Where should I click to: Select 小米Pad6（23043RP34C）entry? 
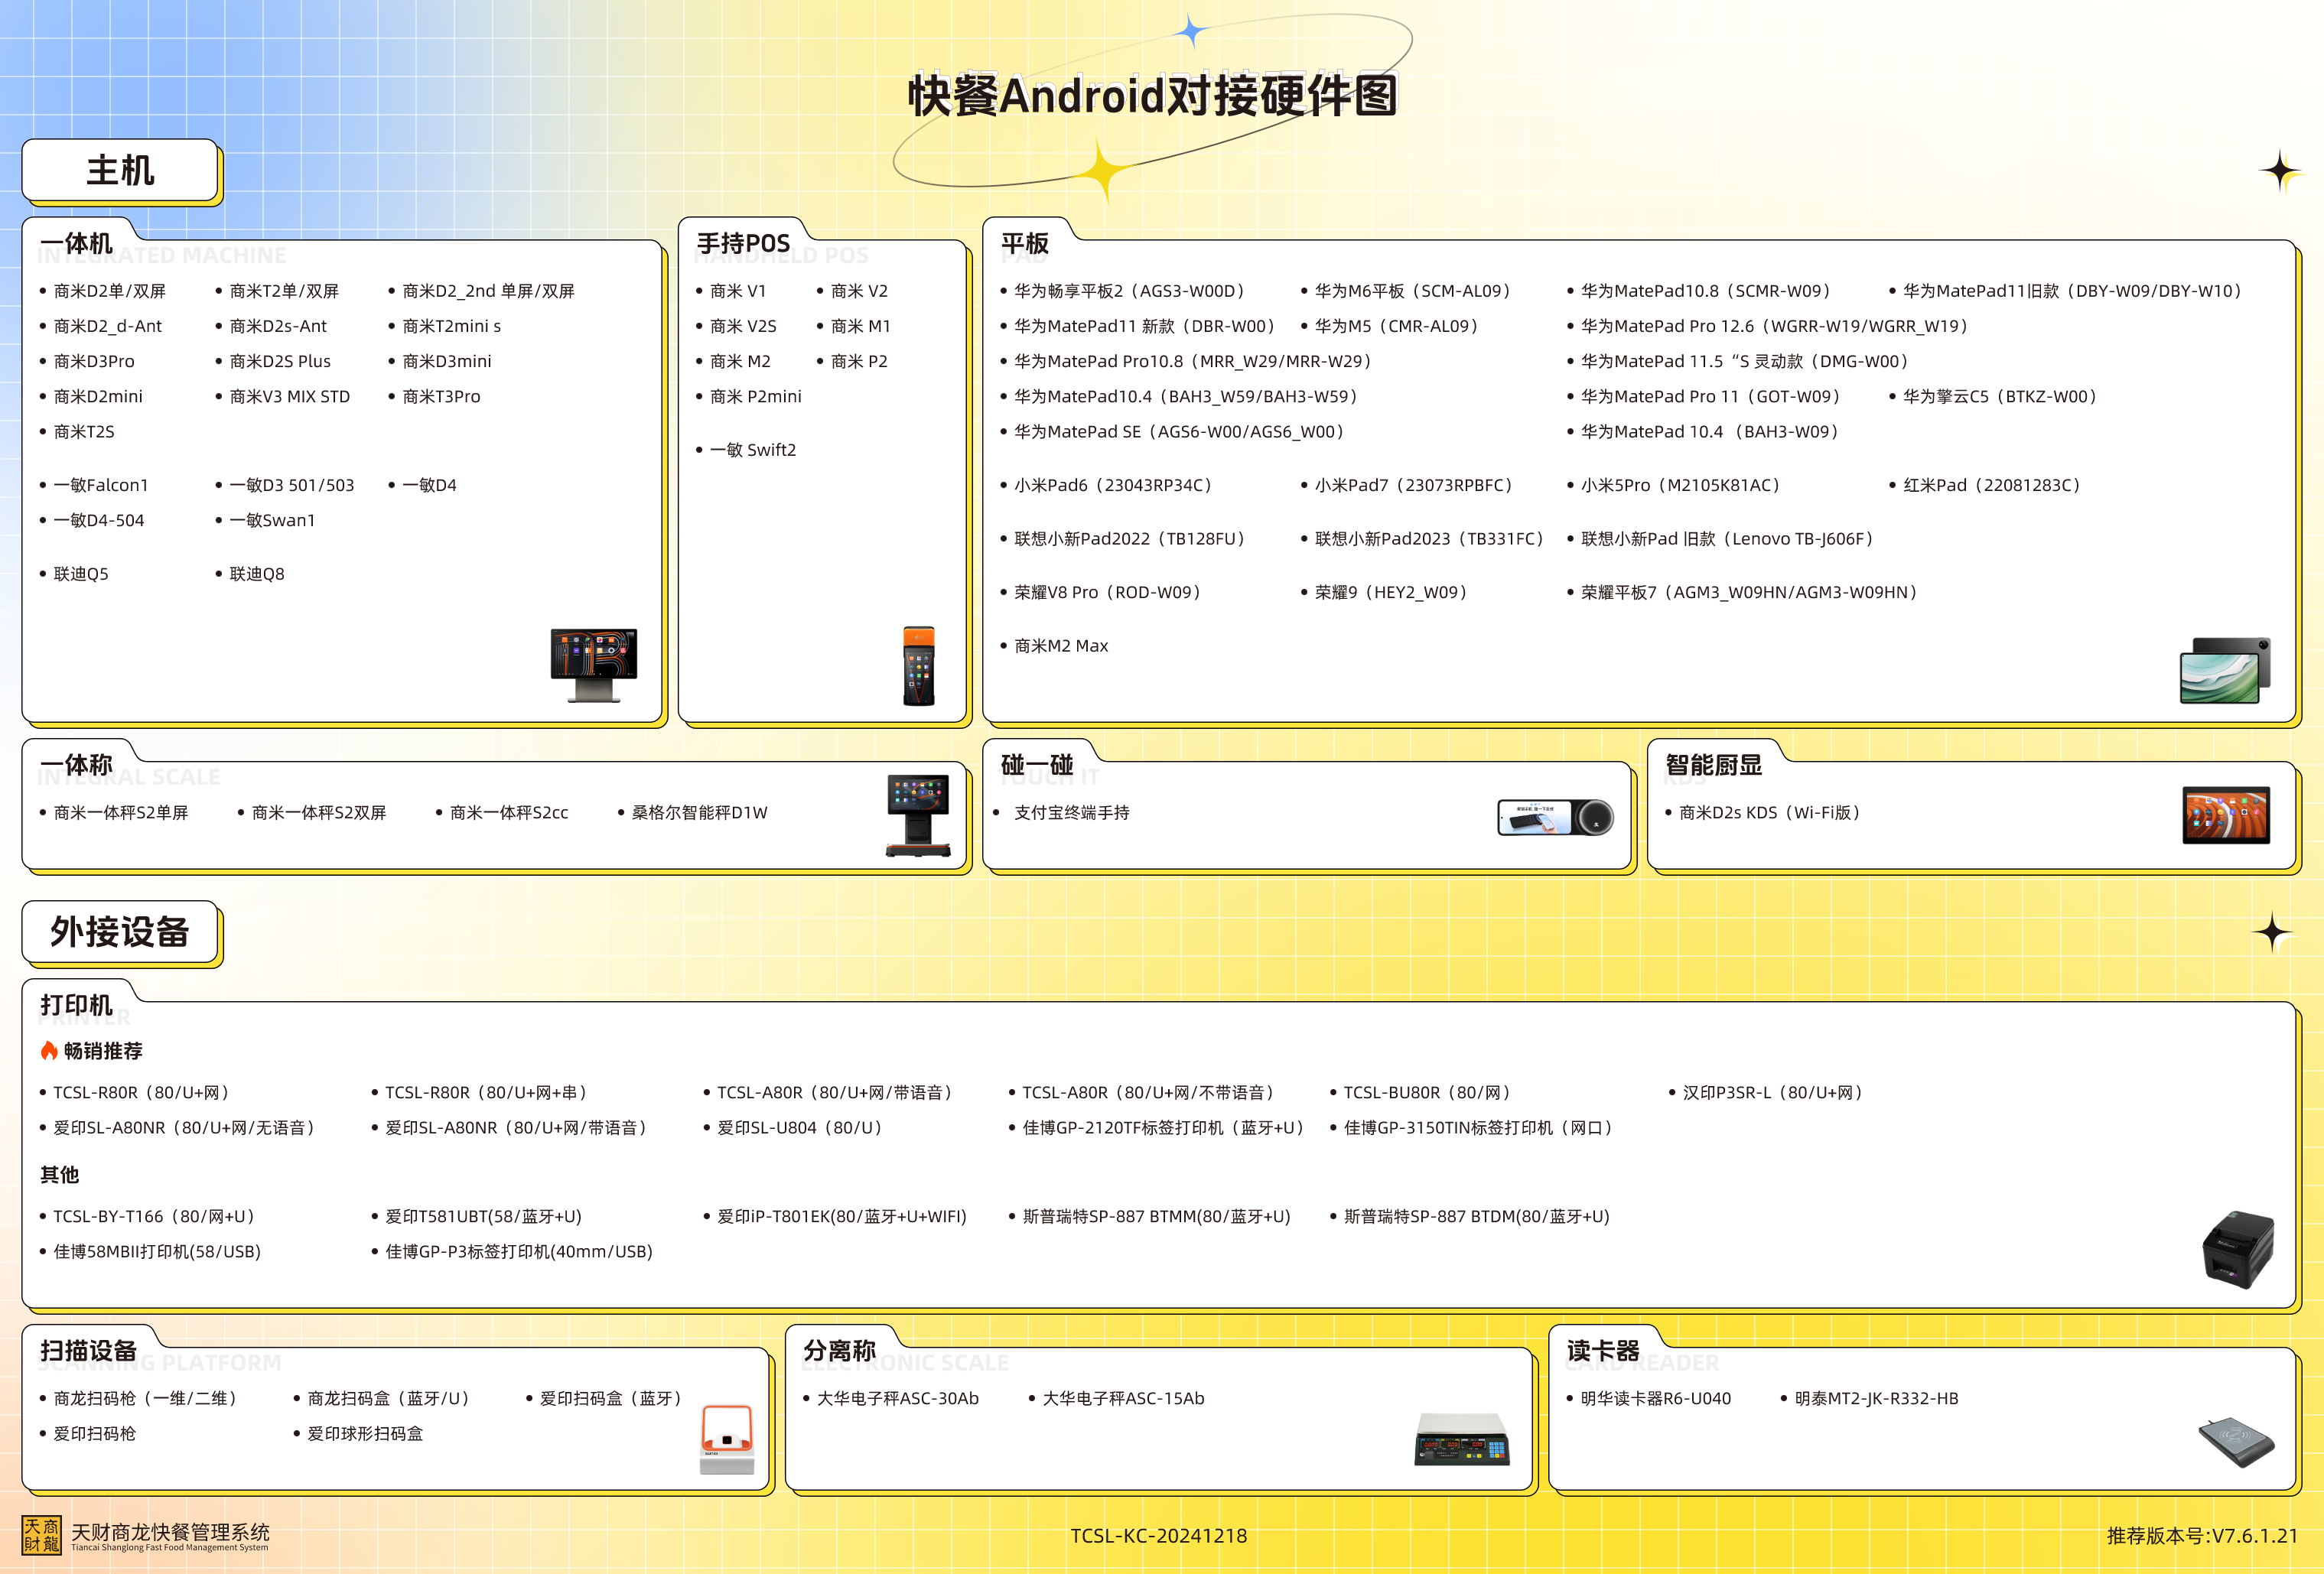(x=1116, y=485)
